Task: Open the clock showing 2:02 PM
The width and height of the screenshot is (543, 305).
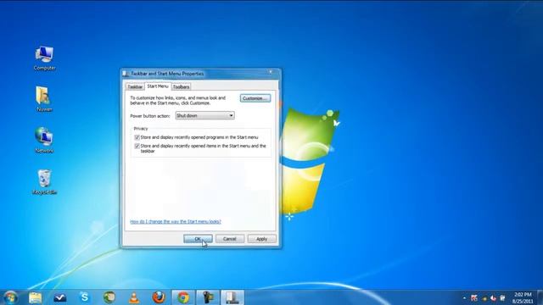Action: pos(523,297)
